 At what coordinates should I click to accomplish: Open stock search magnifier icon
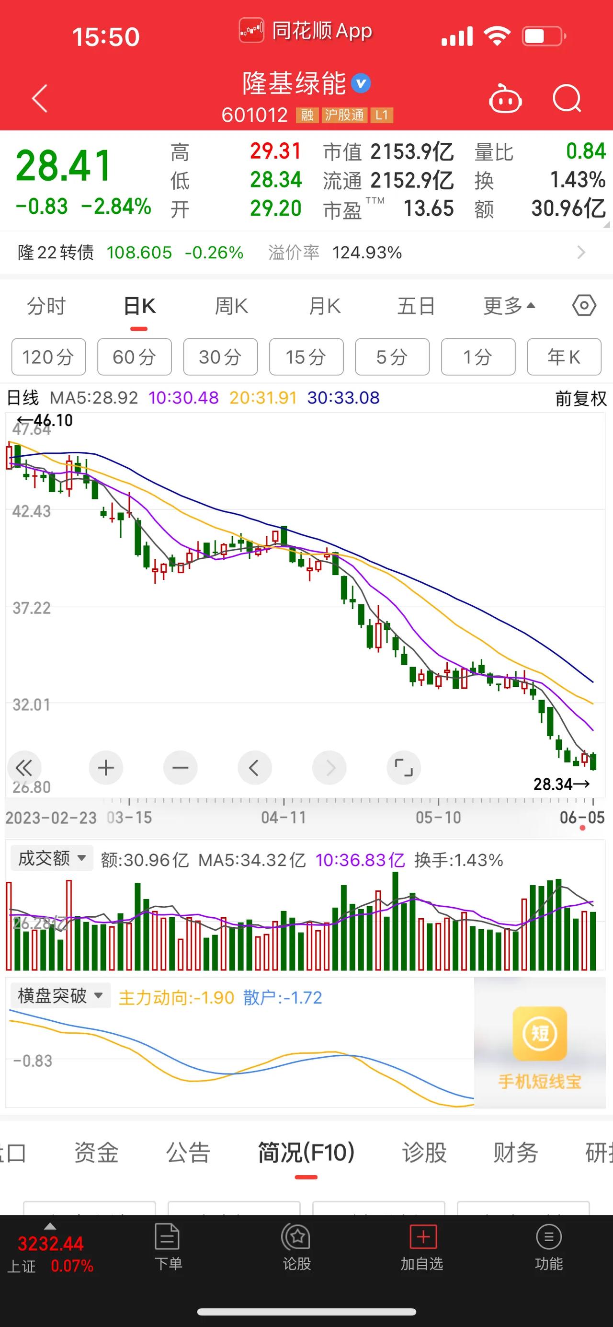coord(567,98)
